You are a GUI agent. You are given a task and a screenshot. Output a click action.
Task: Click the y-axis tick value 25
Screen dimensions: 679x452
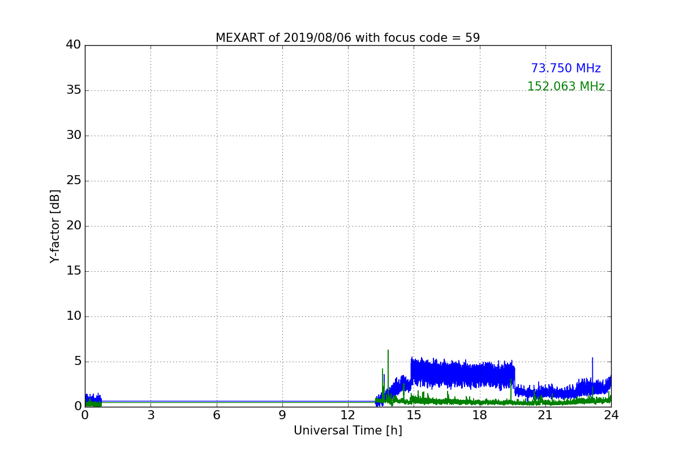74,181
